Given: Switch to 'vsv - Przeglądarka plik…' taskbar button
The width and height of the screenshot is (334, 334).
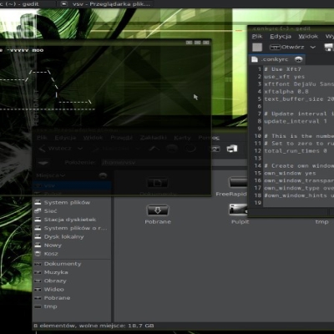Looking at the screenshot, I should point(106,4).
